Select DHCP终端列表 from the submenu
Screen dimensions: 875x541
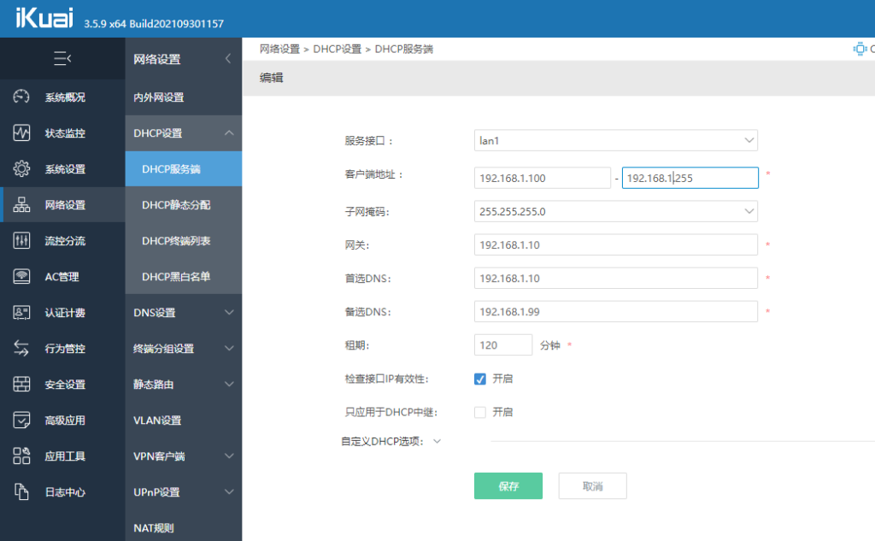(x=176, y=241)
